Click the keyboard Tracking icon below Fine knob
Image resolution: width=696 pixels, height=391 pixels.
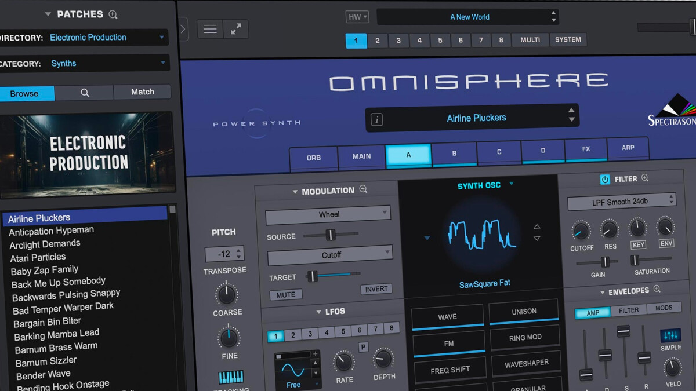230,377
